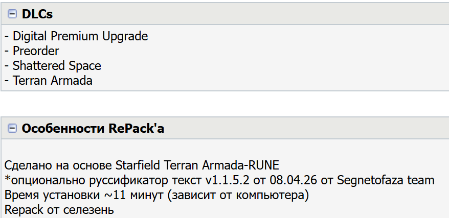This screenshot has height=218, width=449.
Task: Click the Terran Armada DLC line
Action: pos(52,80)
